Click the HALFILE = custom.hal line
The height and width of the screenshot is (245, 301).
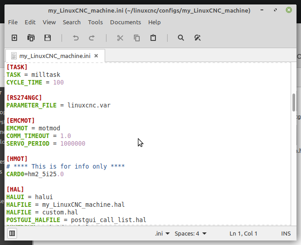pos(42,212)
